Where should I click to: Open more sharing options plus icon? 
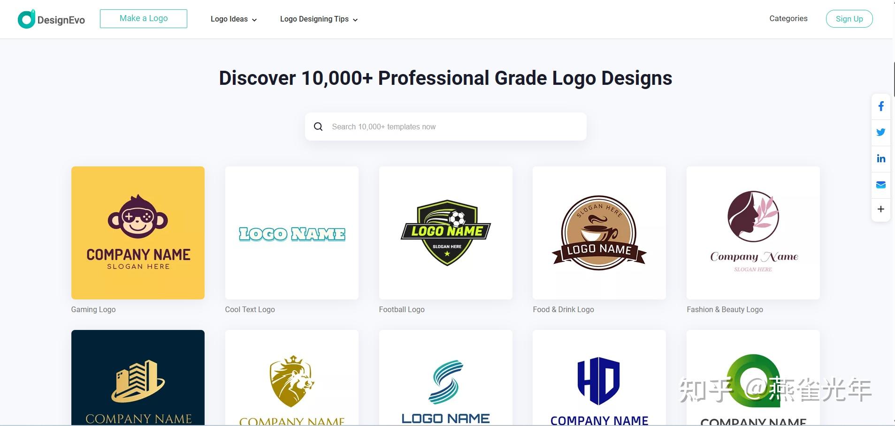[x=881, y=209]
